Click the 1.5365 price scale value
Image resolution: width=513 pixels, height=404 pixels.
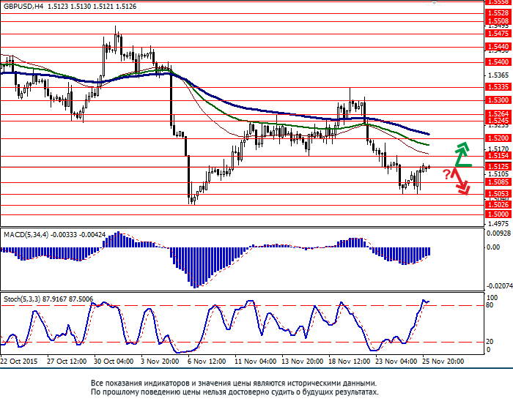pos(498,75)
